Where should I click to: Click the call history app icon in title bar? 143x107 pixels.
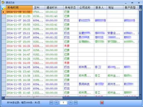3,2
